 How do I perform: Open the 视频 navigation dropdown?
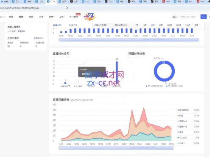32,17
